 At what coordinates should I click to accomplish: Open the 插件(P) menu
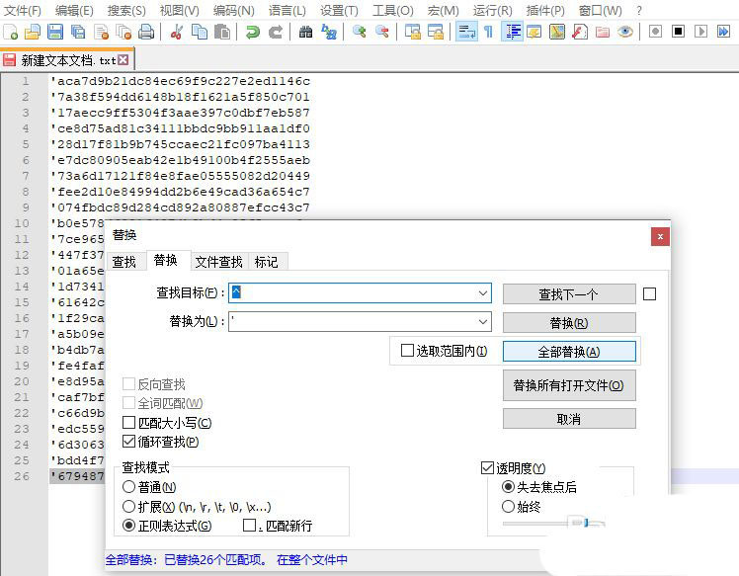[x=545, y=10]
